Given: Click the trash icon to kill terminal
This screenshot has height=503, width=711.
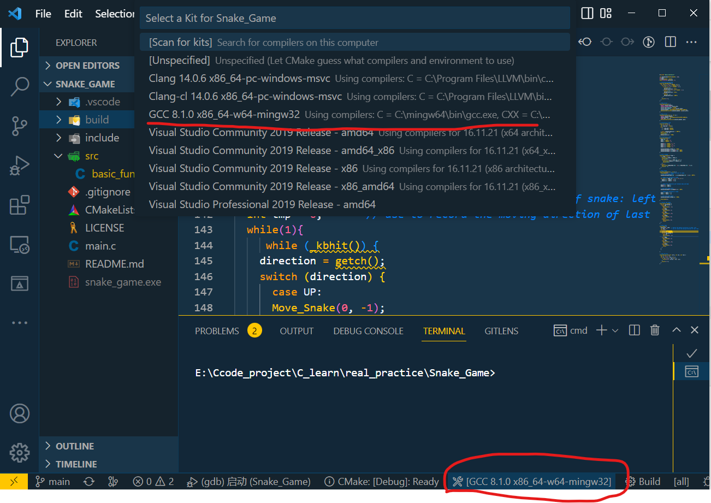Looking at the screenshot, I should pyautogui.click(x=655, y=330).
